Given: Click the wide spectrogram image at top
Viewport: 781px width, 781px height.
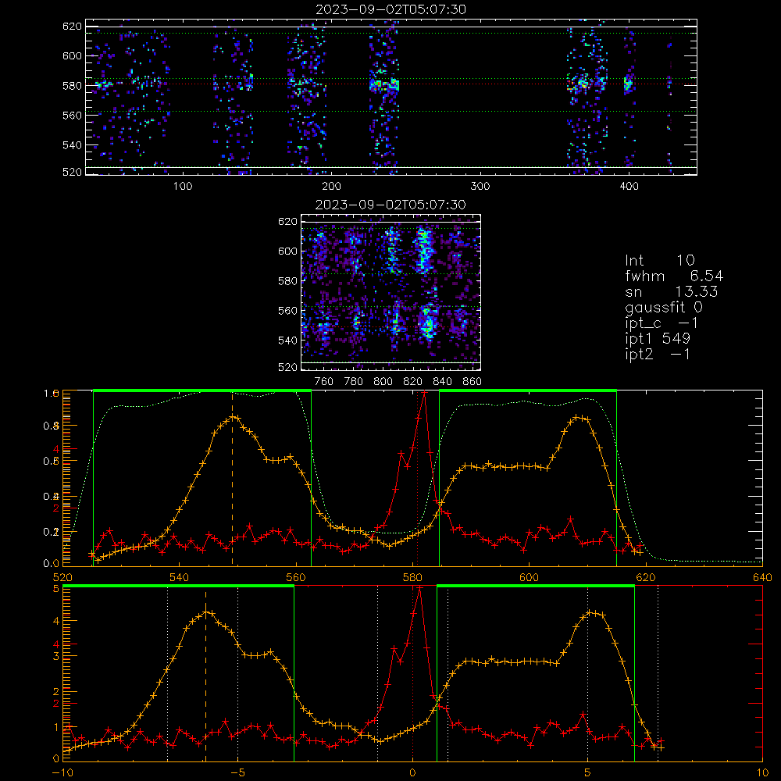Looking at the screenshot, I should coord(391,97).
